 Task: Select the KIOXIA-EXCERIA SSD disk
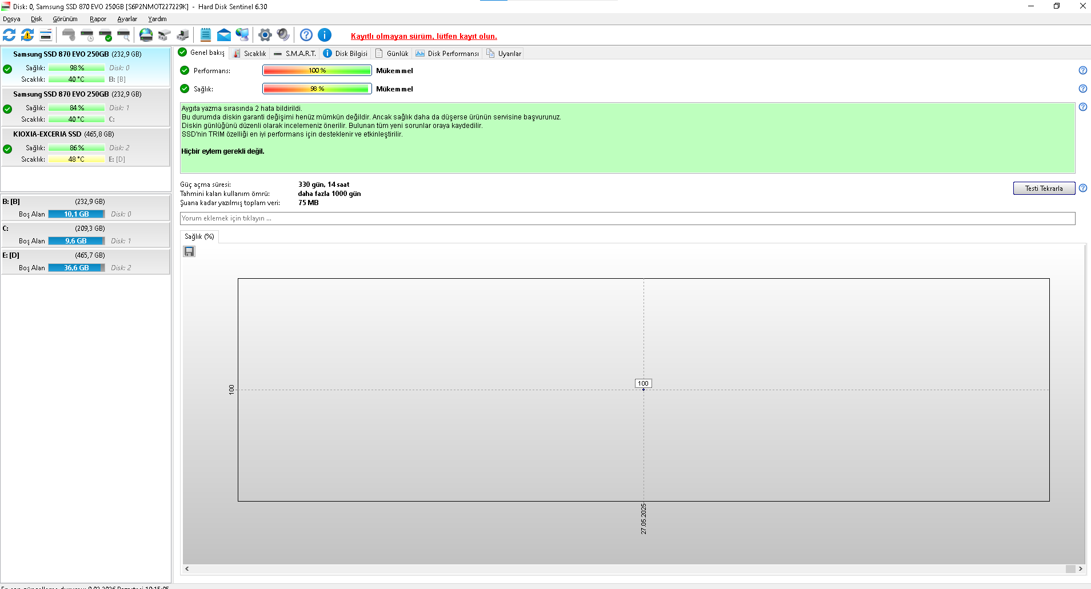click(x=86, y=146)
